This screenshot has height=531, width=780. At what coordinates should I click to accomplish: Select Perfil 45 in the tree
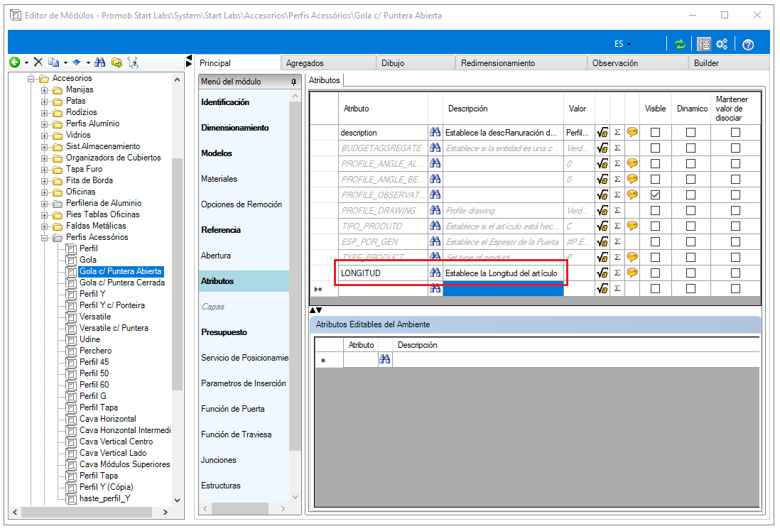pyautogui.click(x=94, y=362)
